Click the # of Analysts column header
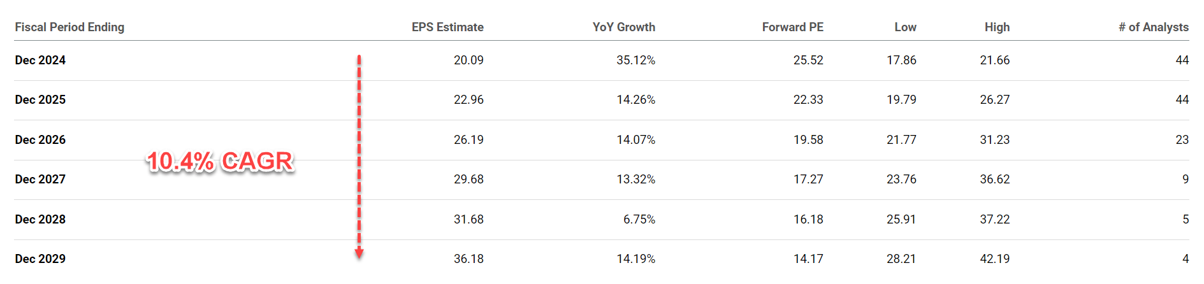Viewport: 1204px width, 284px height. tap(1153, 27)
